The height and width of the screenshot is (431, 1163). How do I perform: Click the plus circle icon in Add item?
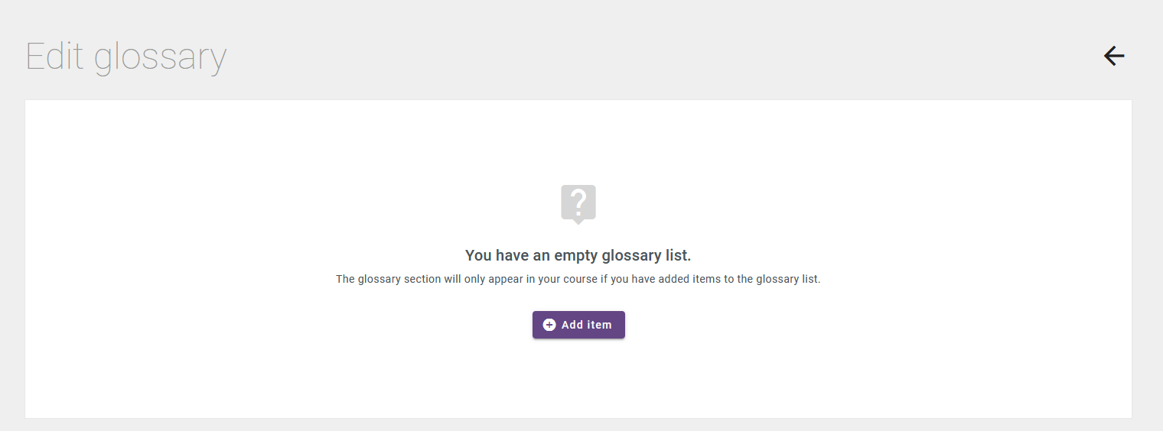pos(549,325)
